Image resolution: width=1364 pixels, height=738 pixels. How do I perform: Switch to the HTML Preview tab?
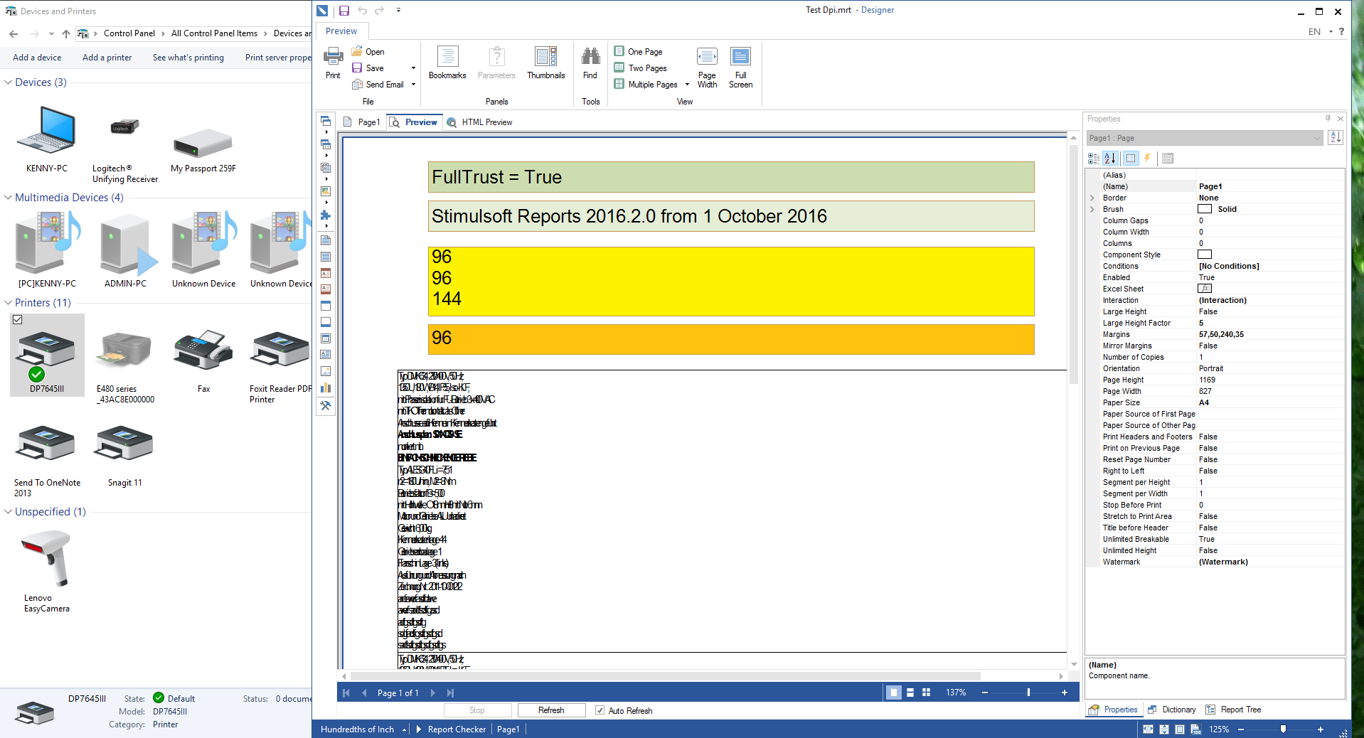click(479, 122)
